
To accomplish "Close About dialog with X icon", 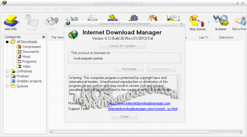I will [x=182, y=24].
